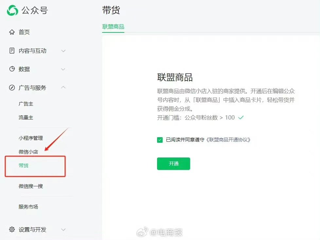Expand the 内容与互动 chevron

(63, 51)
